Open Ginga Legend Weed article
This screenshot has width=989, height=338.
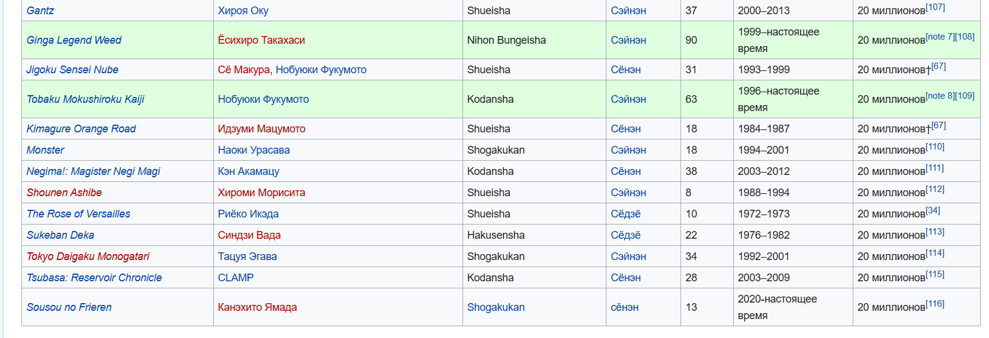(73, 40)
